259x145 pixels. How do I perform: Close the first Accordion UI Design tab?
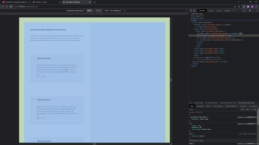pyautogui.click(x=29, y=2)
